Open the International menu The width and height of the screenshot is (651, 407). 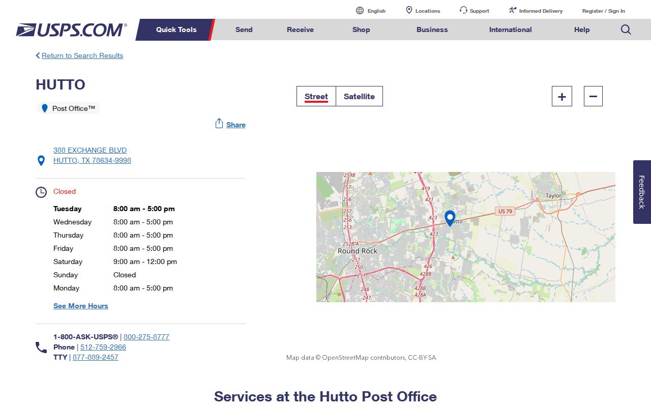(x=510, y=30)
